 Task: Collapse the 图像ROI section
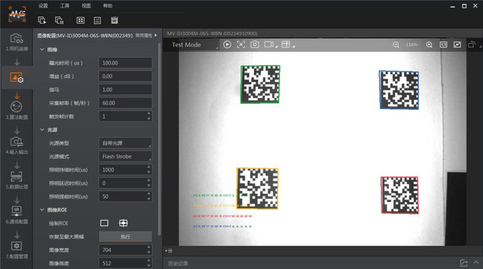[42, 210]
